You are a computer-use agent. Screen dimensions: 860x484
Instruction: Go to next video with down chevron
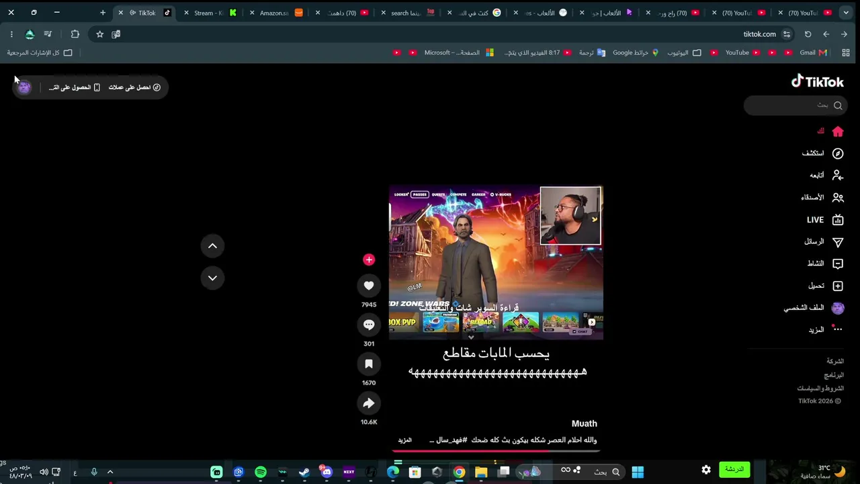pyautogui.click(x=212, y=278)
